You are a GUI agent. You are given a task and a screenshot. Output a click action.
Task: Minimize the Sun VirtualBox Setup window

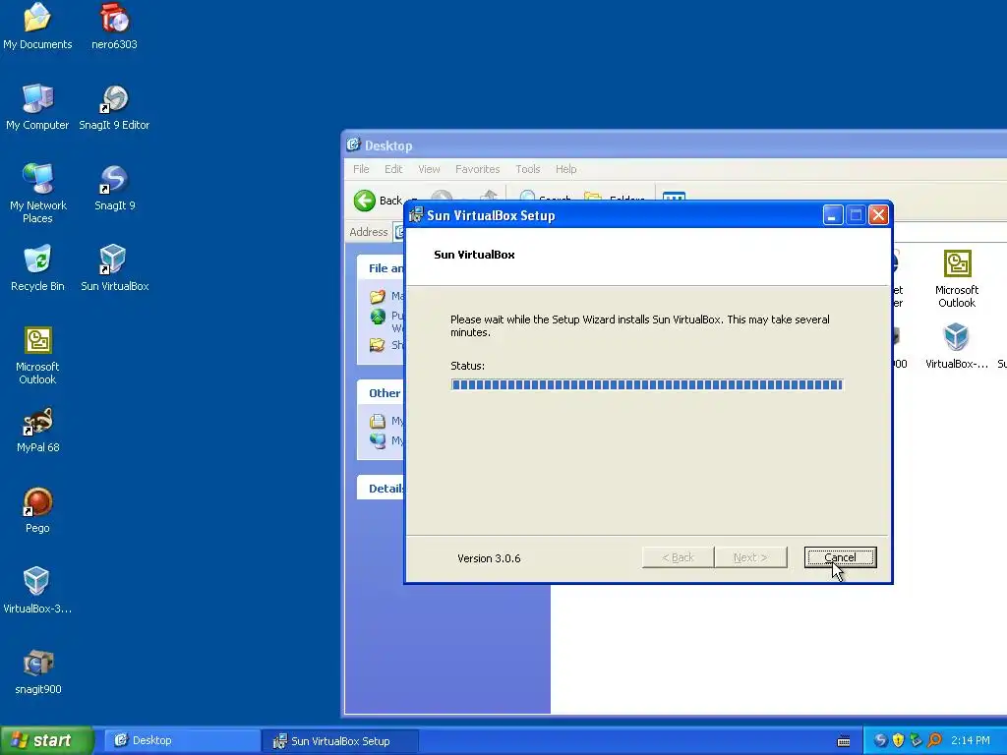coord(832,215)
